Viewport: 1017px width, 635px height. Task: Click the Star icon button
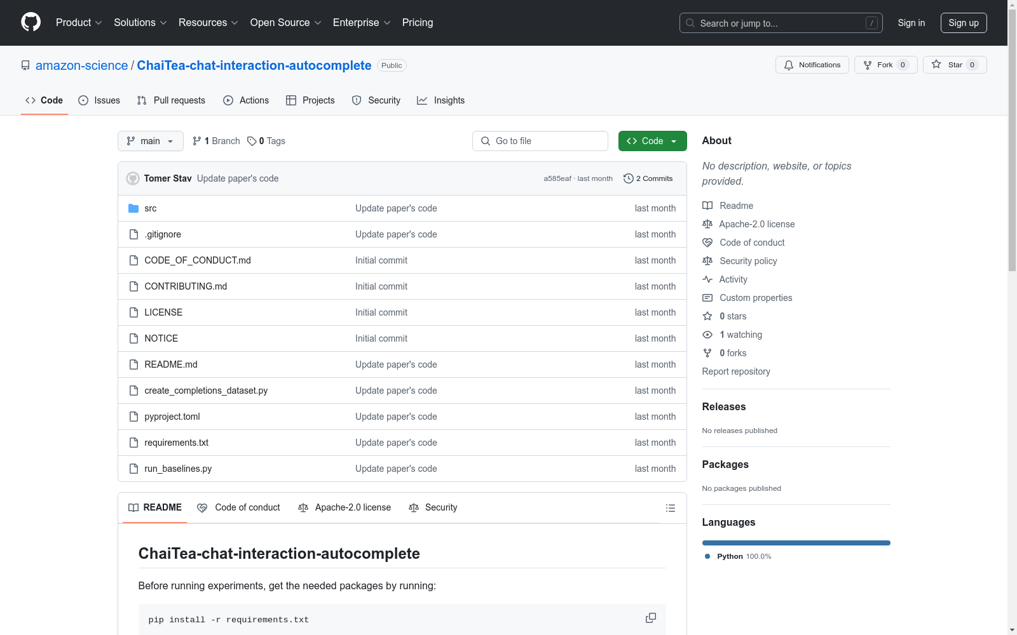tap(936, 65)
